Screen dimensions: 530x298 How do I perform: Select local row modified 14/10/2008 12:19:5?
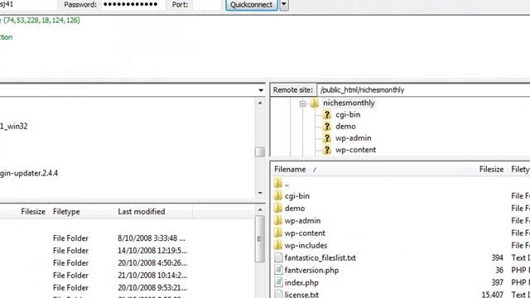click(x=152, y=251)
